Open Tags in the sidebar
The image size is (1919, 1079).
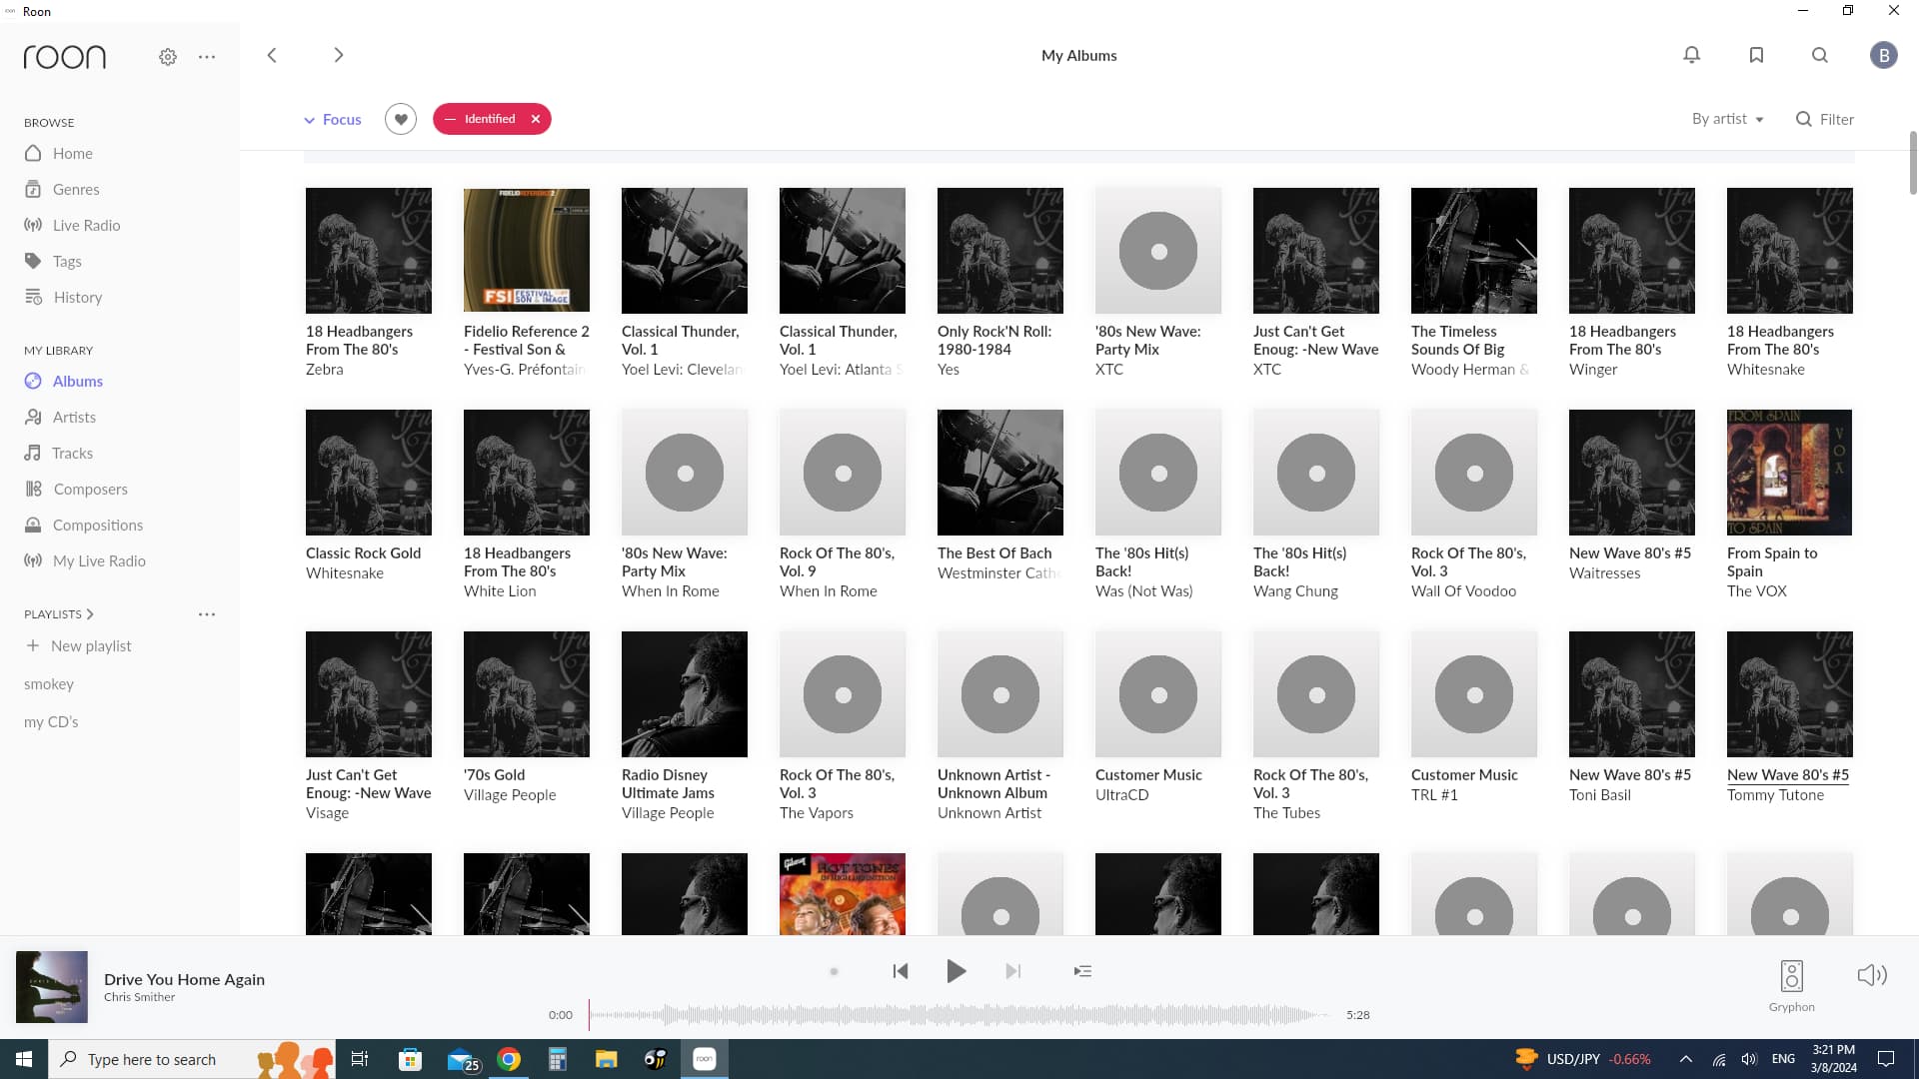tap(53, 261)
